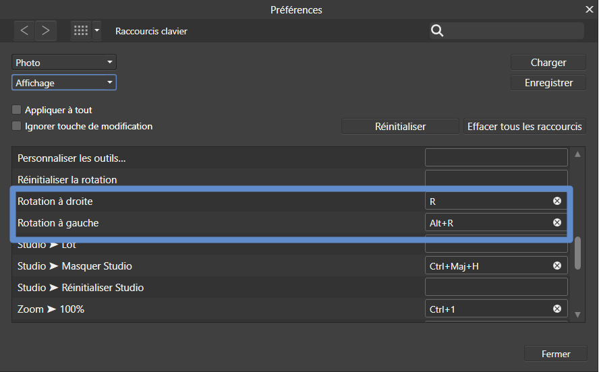Click the scrollbar down arrow
Screen dimensions: 599x372
pyautogui.click(x=577, y=315)
